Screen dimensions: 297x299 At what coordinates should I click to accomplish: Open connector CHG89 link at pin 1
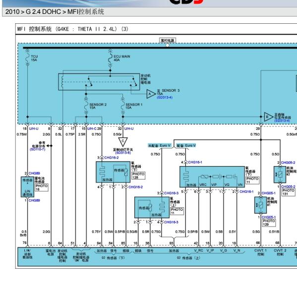(34, 200)
